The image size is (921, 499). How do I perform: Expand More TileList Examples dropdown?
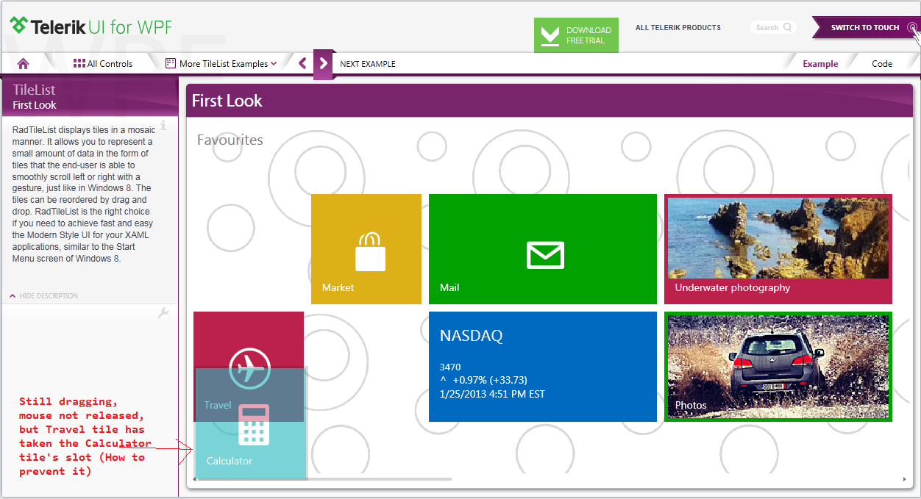click(x=221, y=64)
